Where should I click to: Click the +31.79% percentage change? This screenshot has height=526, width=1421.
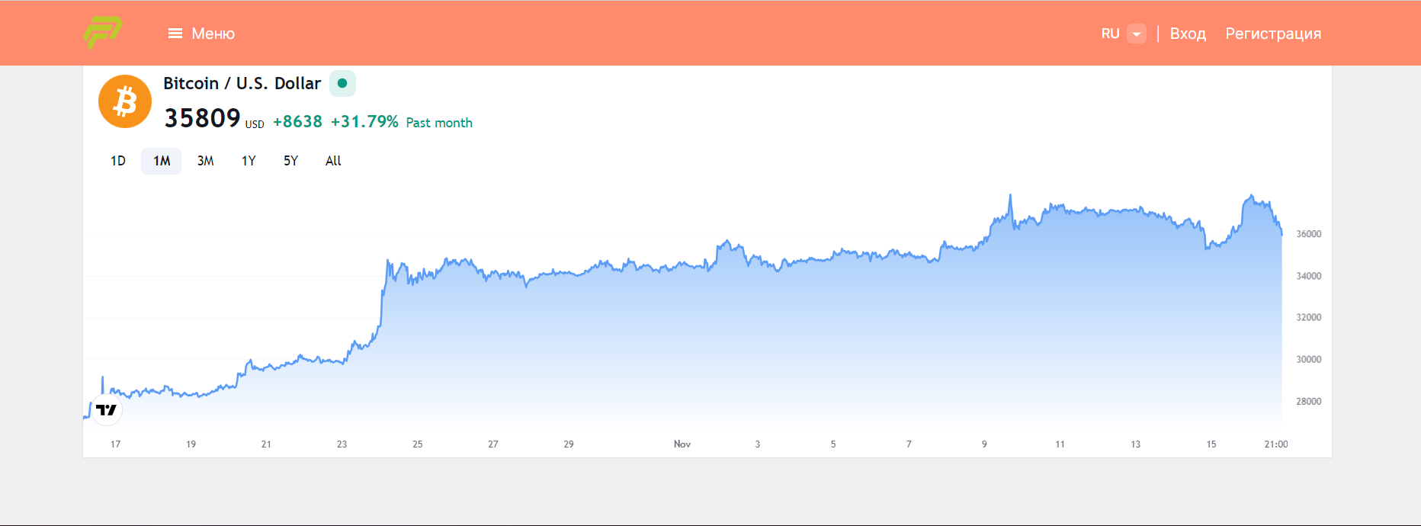pyautogui.click(x=364, y=122)
